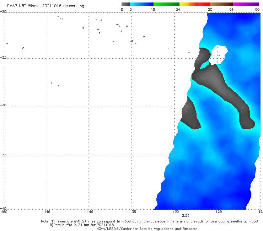Image resolution: width=263 pixels, height=231 pixels.
Task: Click the 'NOAA/NESDIS/Center for Satellite Applications and Research' credit
Action: (x=147, y=229)
